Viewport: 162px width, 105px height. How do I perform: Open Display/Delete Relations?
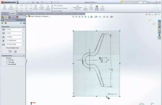pos(77,7)
